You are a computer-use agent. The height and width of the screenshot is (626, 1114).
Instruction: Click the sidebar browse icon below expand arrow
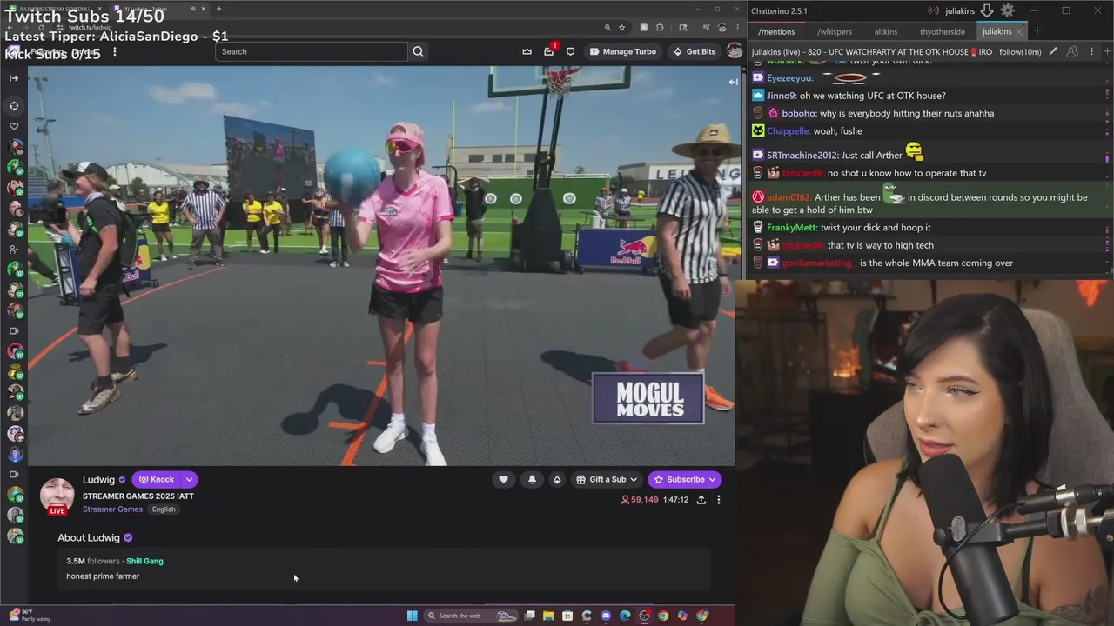(x=14, y=106)
